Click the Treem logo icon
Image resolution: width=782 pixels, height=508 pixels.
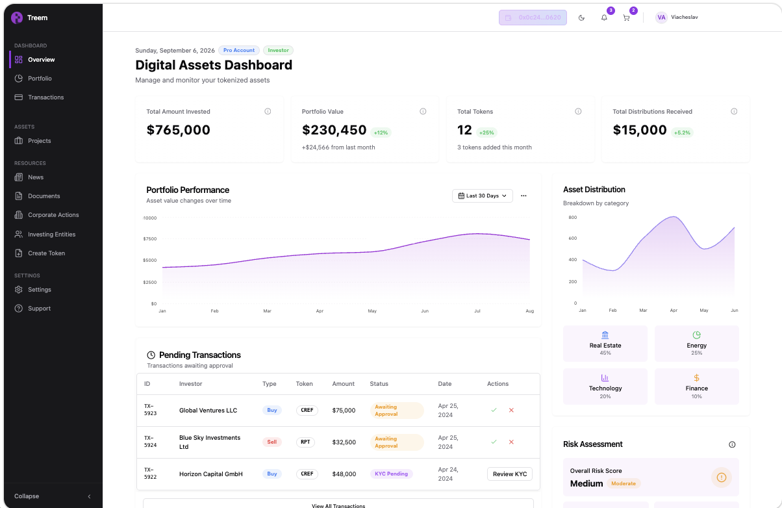pos(17,18)
